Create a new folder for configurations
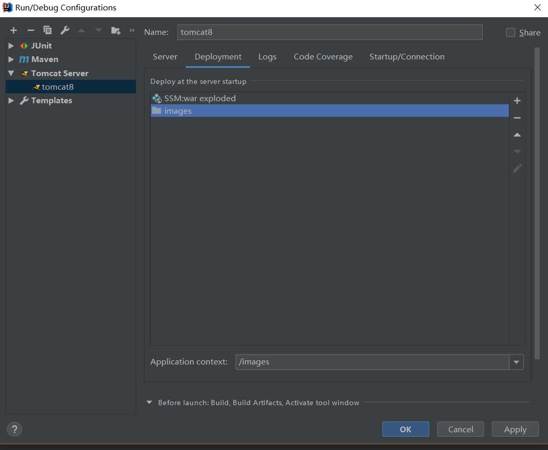 (x=116, y=31)
